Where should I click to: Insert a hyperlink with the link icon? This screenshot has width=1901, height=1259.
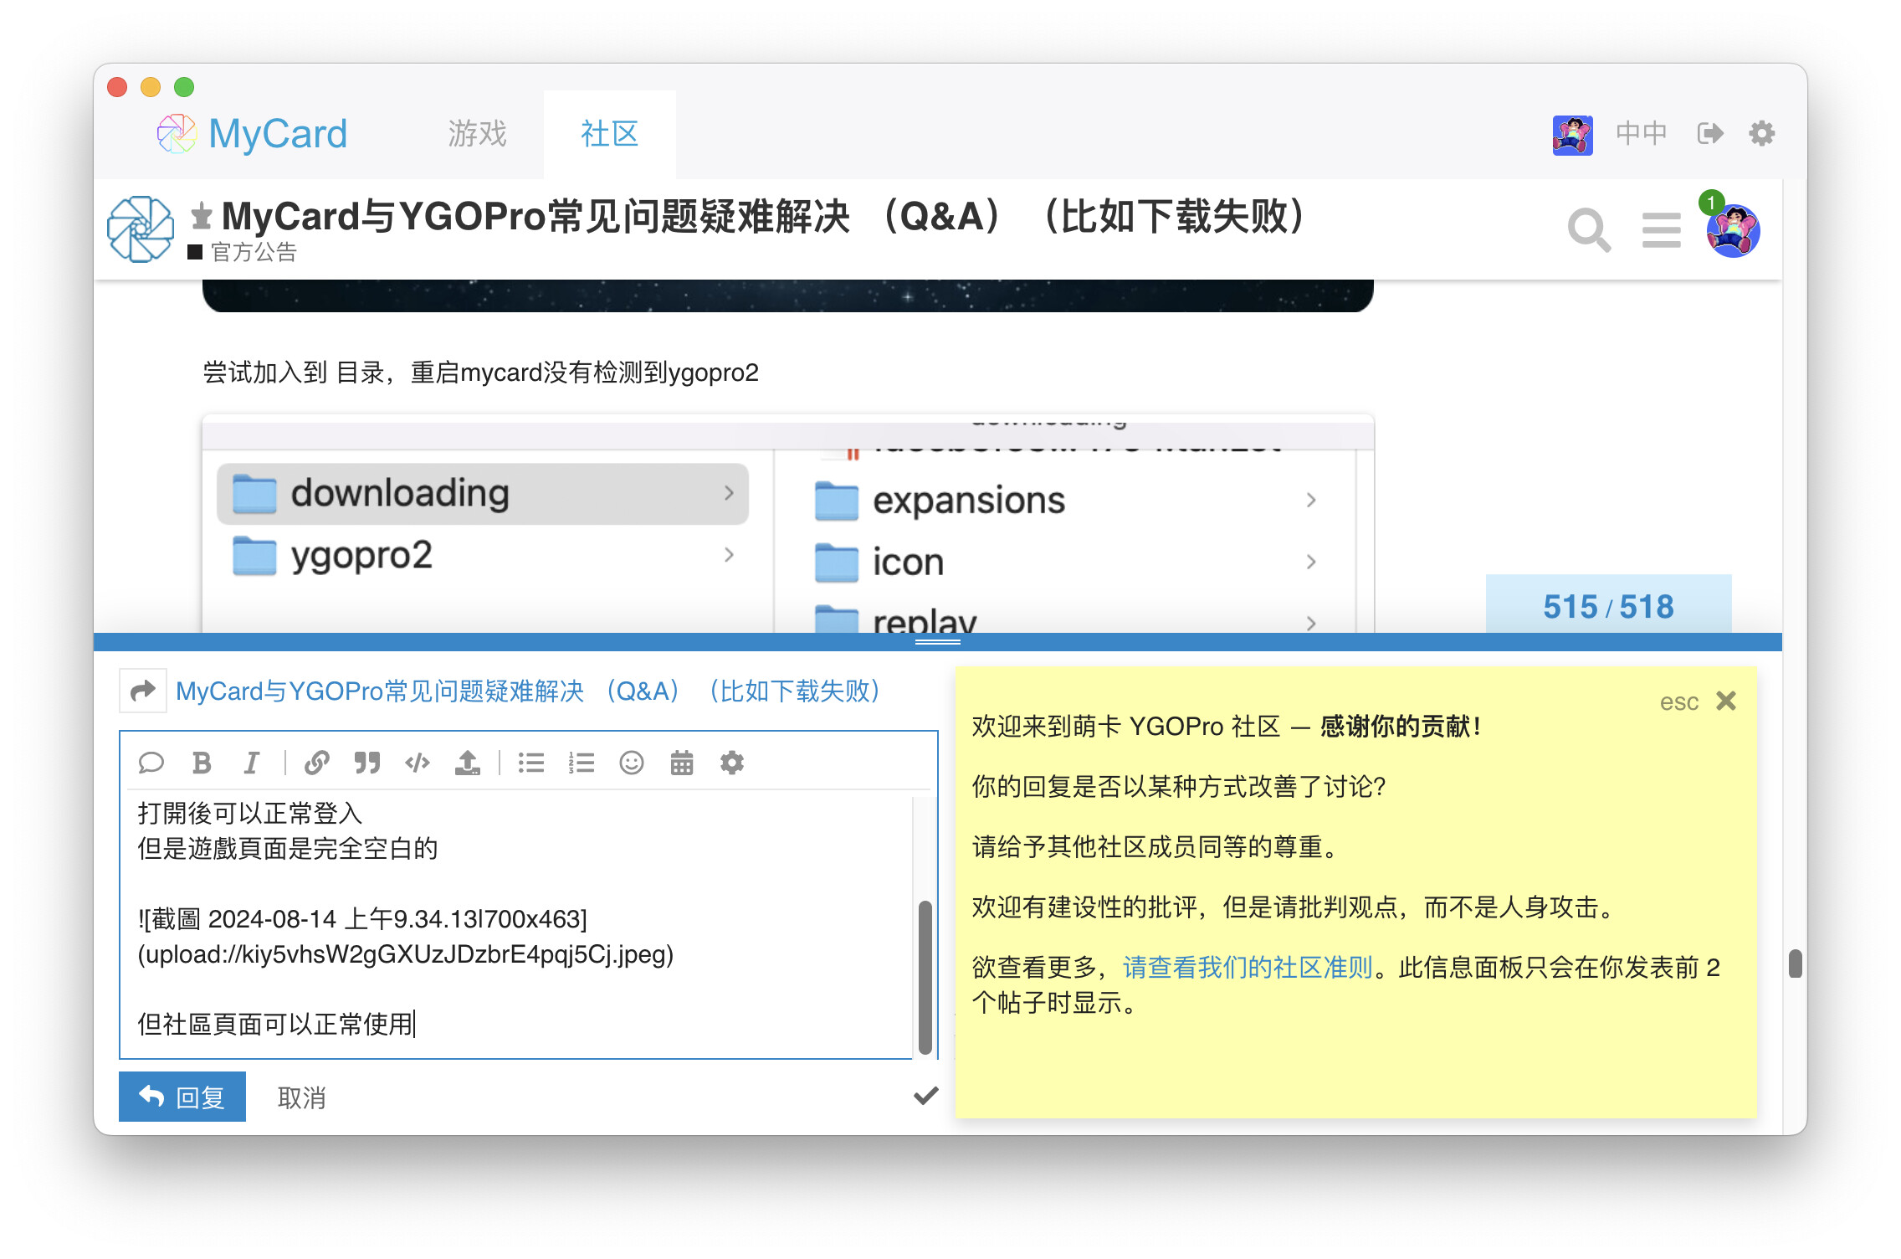[x=316, y=763]
